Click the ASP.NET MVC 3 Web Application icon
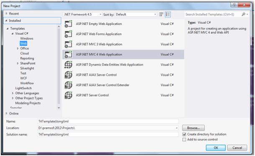The height and width of the screenshot is (156, 255). click(x=69, y=44)
